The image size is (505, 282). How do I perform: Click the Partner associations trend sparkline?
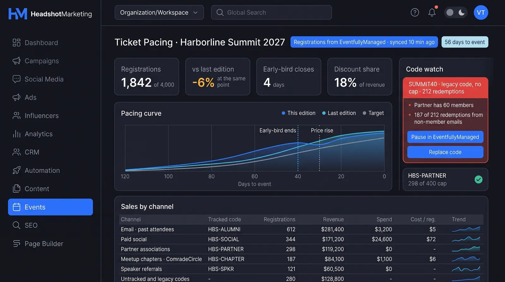coord(466,249)
